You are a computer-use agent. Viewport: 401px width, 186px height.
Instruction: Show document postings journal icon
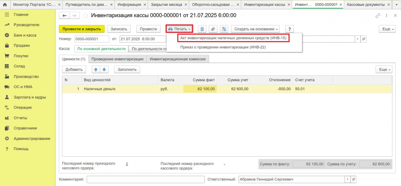[202, 29]
